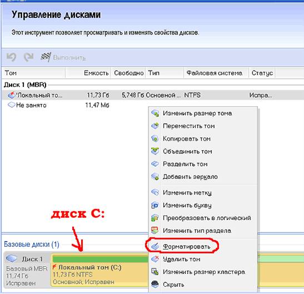Viewport: 304px width, 294px height.
Task: Select the 'Локальный то...' volume row
Action: [153, 95]
